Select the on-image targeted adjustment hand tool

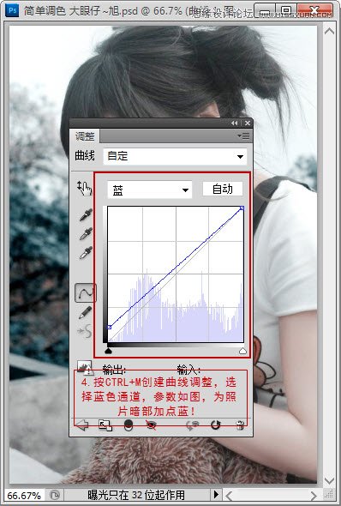point(84,189)
